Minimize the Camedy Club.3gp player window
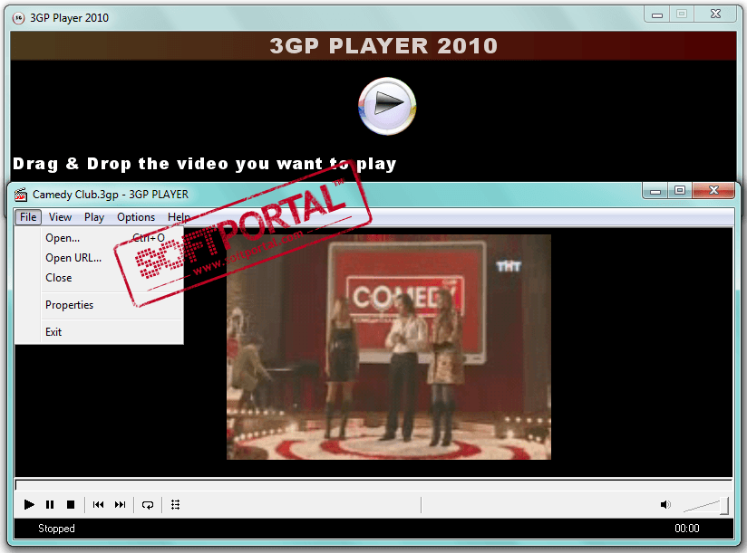 tap(655, 191)
